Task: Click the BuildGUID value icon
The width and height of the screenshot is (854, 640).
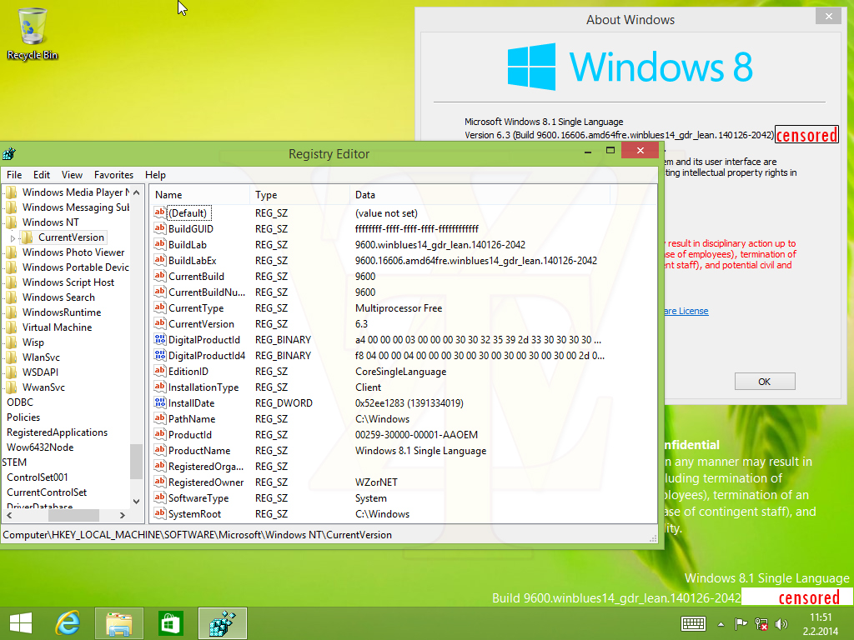Action: tap(159, 228)
